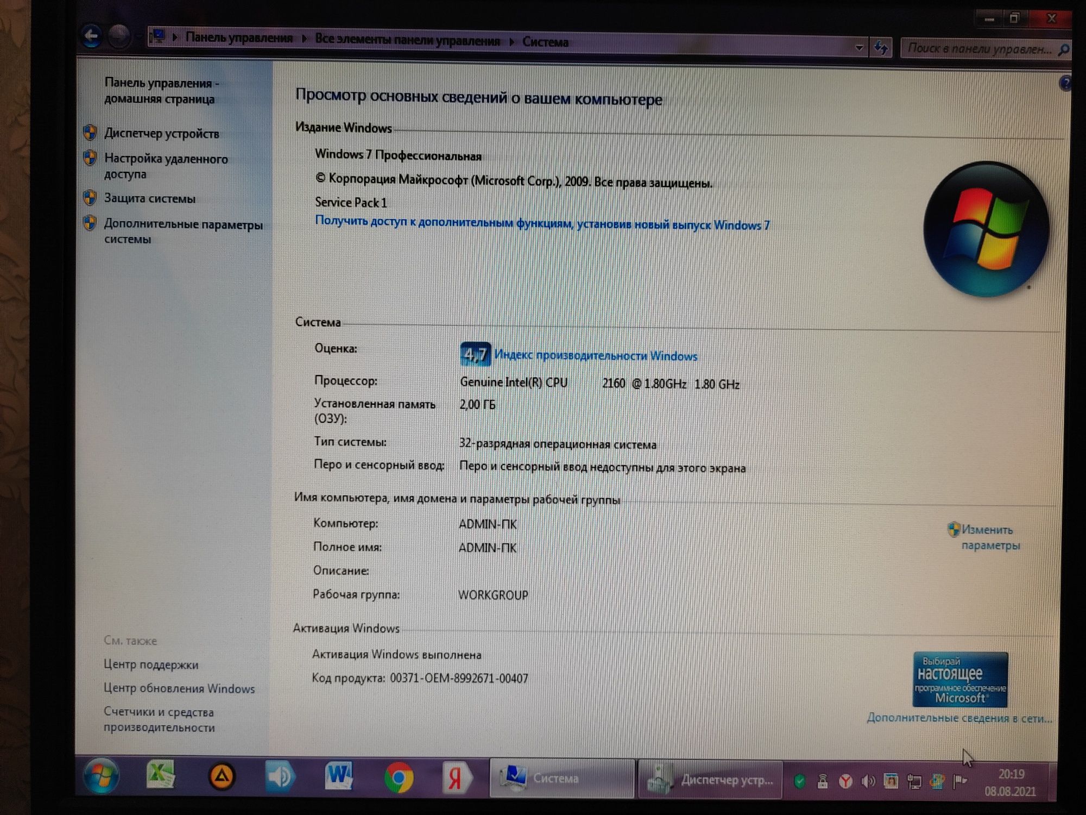1086x815 pixels.
Task: Click the Forward navigation arrow
Action: pyautogui.click(x=119, y=36)
